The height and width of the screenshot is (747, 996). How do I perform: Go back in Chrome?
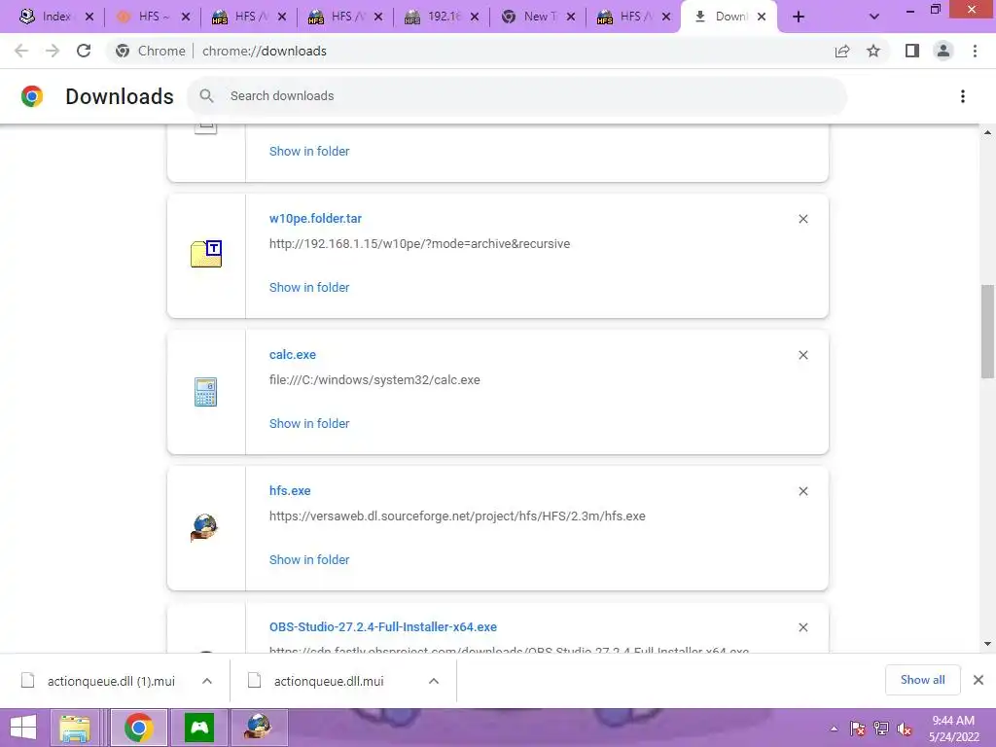[21, 51]
